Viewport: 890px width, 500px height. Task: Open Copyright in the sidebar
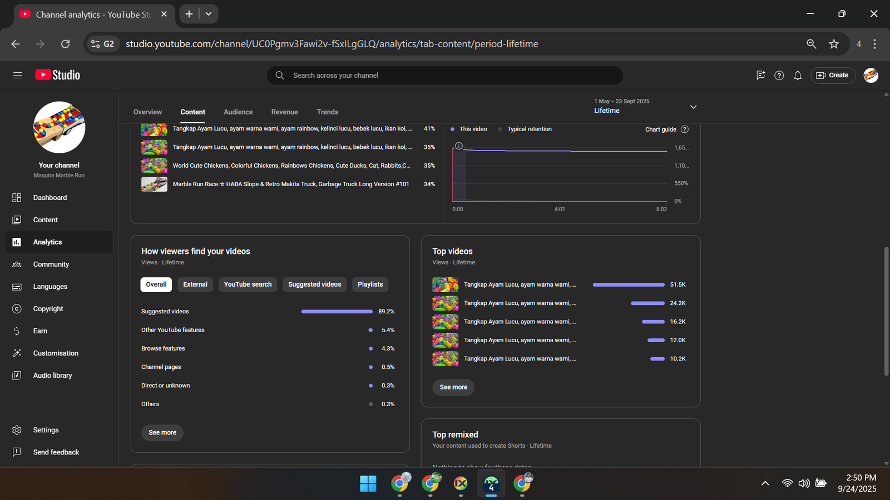(48, 309)
